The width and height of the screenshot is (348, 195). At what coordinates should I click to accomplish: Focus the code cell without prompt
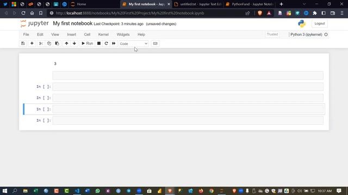tap(188, 75)
